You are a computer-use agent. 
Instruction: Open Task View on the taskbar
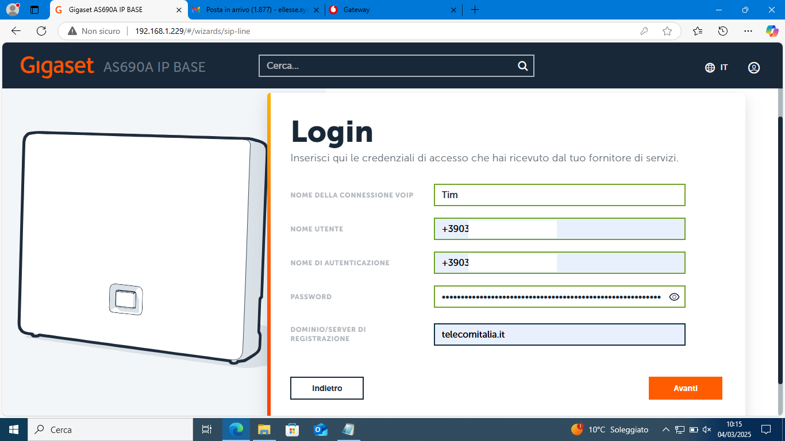coord(207,430)
